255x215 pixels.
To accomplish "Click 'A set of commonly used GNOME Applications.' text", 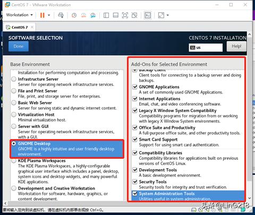I will [x=181, y=92].
